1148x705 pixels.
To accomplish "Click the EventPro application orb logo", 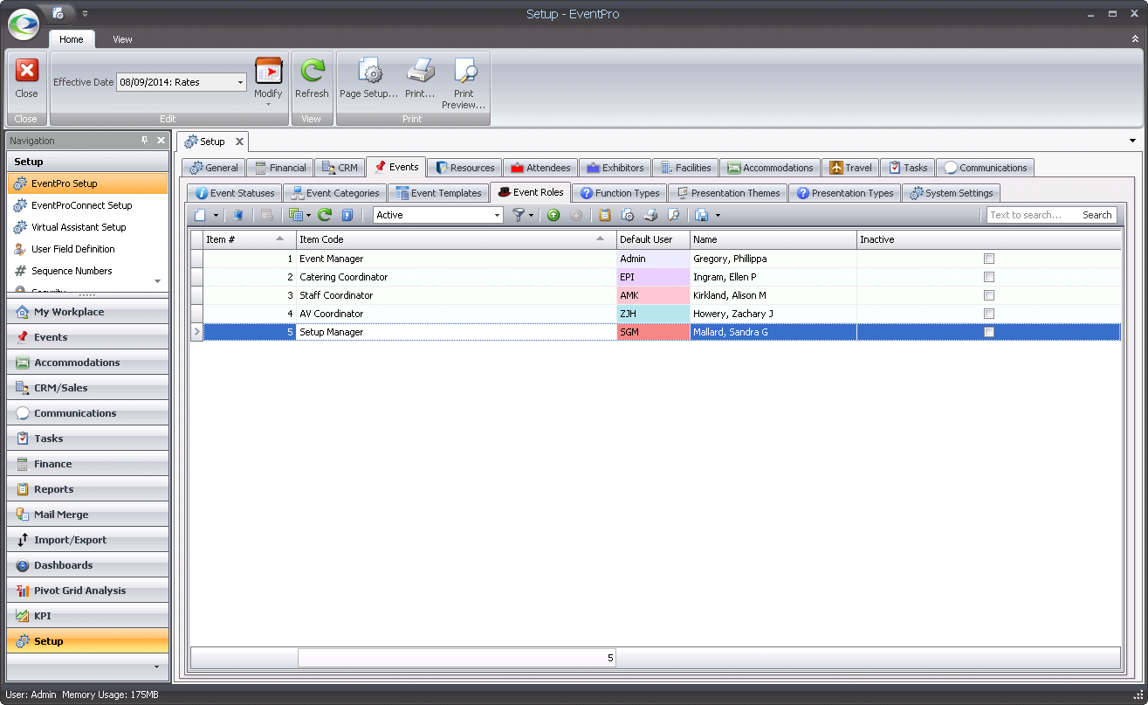I will click(x=24, y=24).
